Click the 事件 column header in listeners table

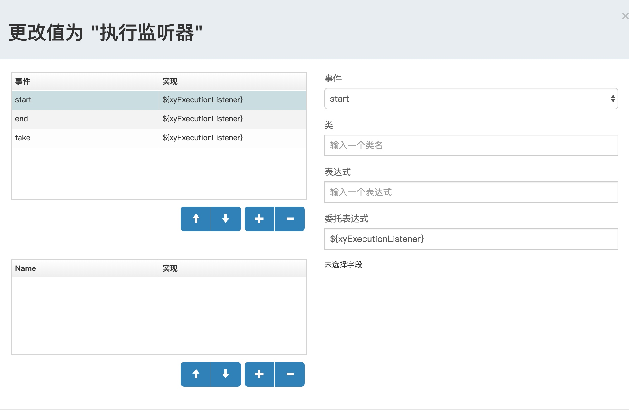[x=85, y=81]
